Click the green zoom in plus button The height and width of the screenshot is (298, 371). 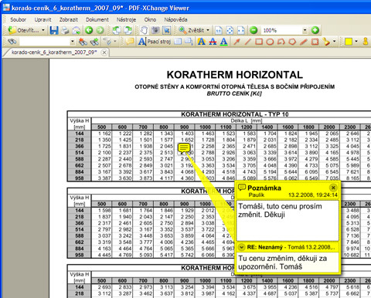click(315, 30)
